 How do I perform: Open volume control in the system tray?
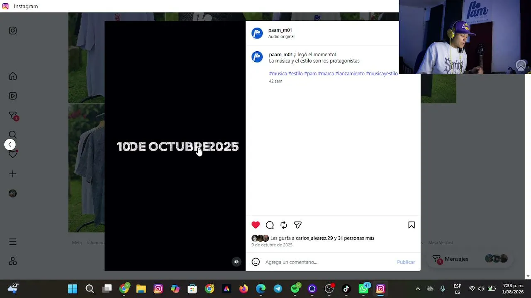[x=481, y=289]
